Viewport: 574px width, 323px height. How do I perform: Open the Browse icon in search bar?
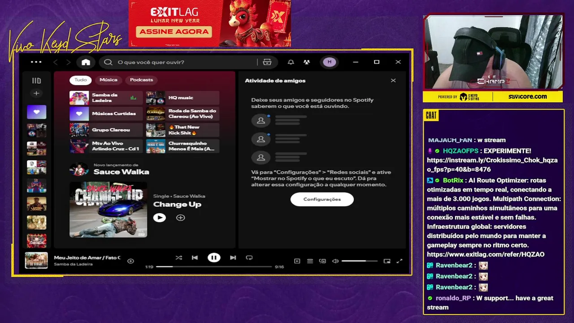point(267,62)
